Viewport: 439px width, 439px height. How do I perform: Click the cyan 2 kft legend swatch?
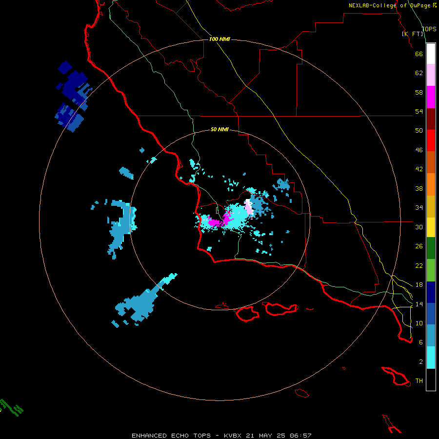click(x=431, y=358)
